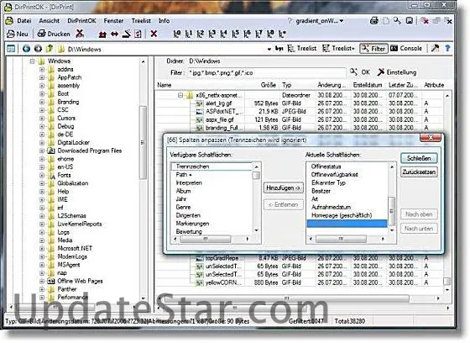Click the filter text input field
This screenshot has height=343, width=470.
click(266, 72)
